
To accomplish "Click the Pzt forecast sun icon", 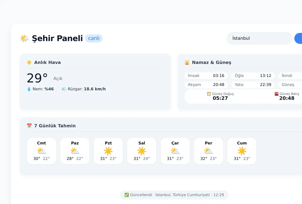I will (x=108, y=151).
